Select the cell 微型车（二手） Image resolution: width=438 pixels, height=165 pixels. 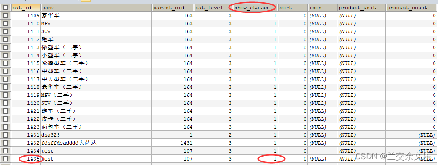[x=96, y=47]
